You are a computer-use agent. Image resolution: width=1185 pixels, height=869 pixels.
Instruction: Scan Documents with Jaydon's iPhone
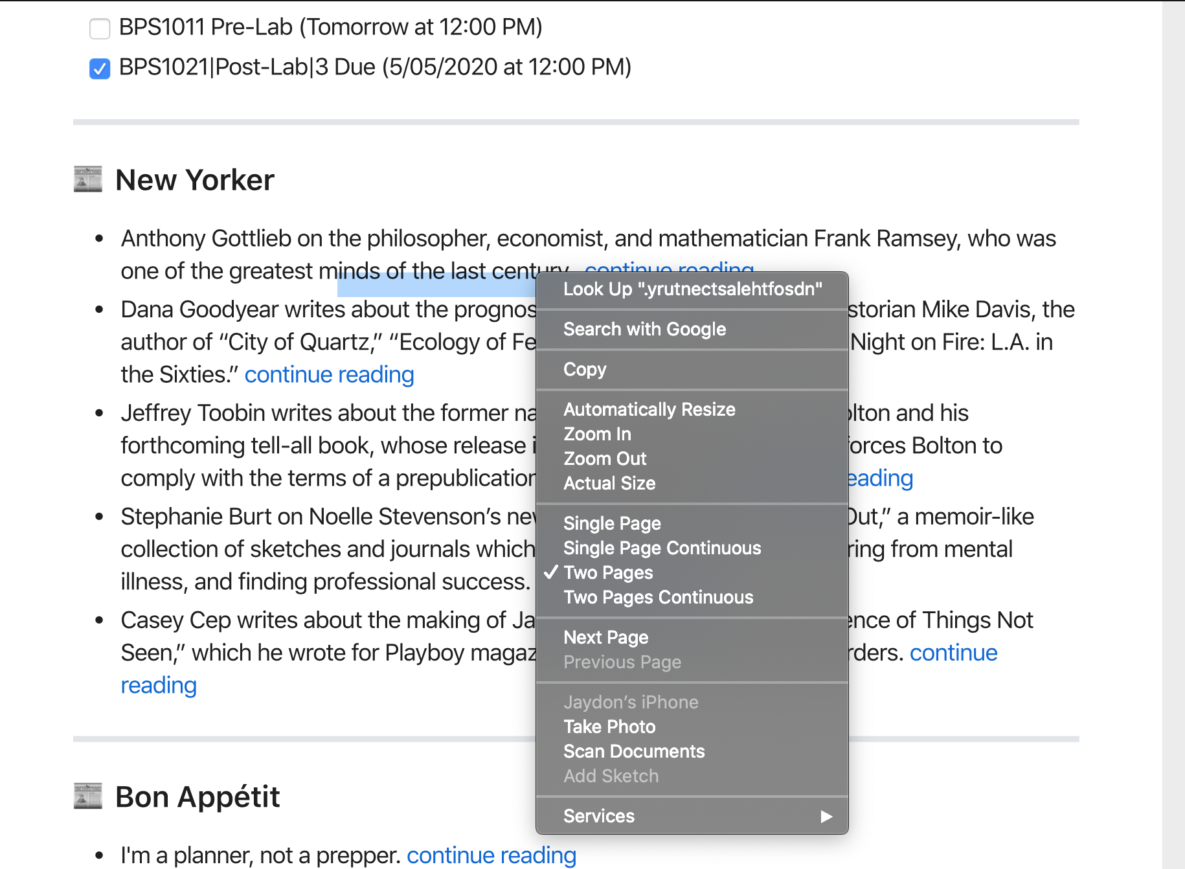tap(634, 751)
